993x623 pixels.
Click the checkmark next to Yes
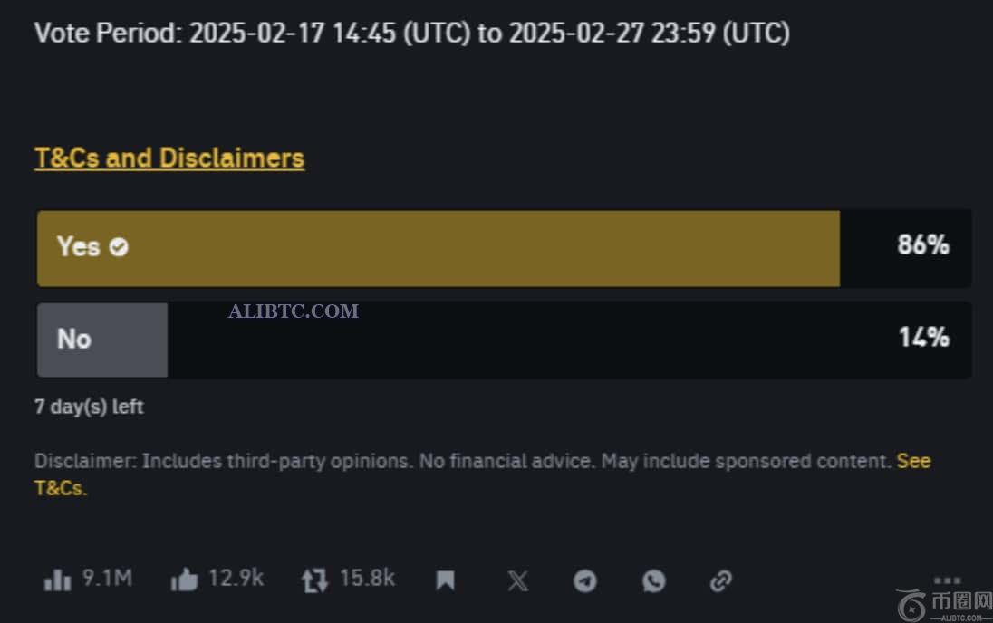point(119,247)
